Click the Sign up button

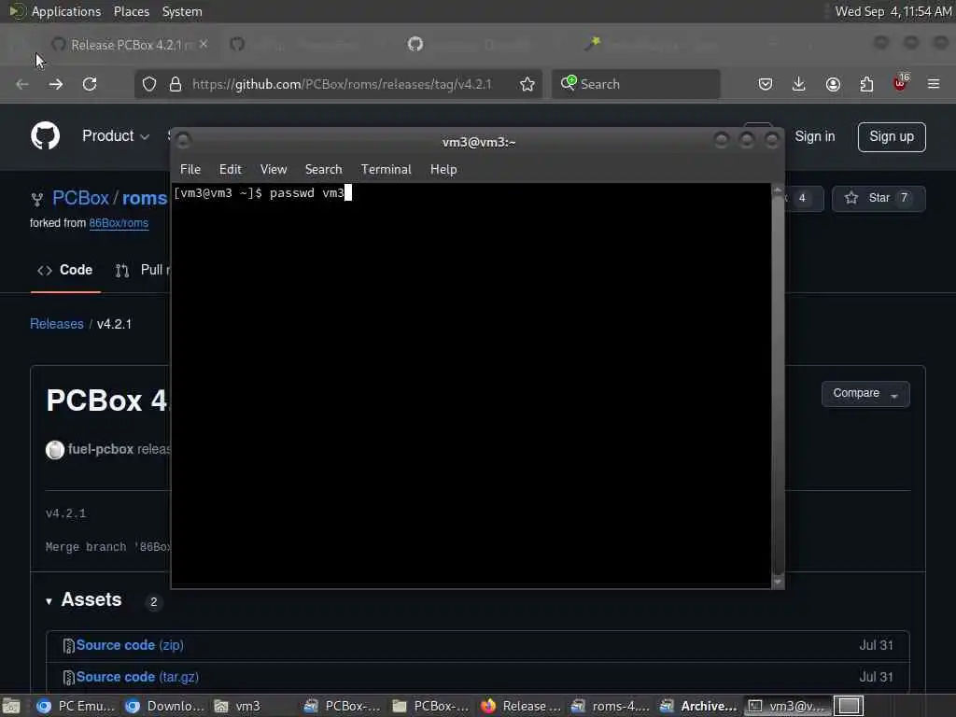(892, 136)
